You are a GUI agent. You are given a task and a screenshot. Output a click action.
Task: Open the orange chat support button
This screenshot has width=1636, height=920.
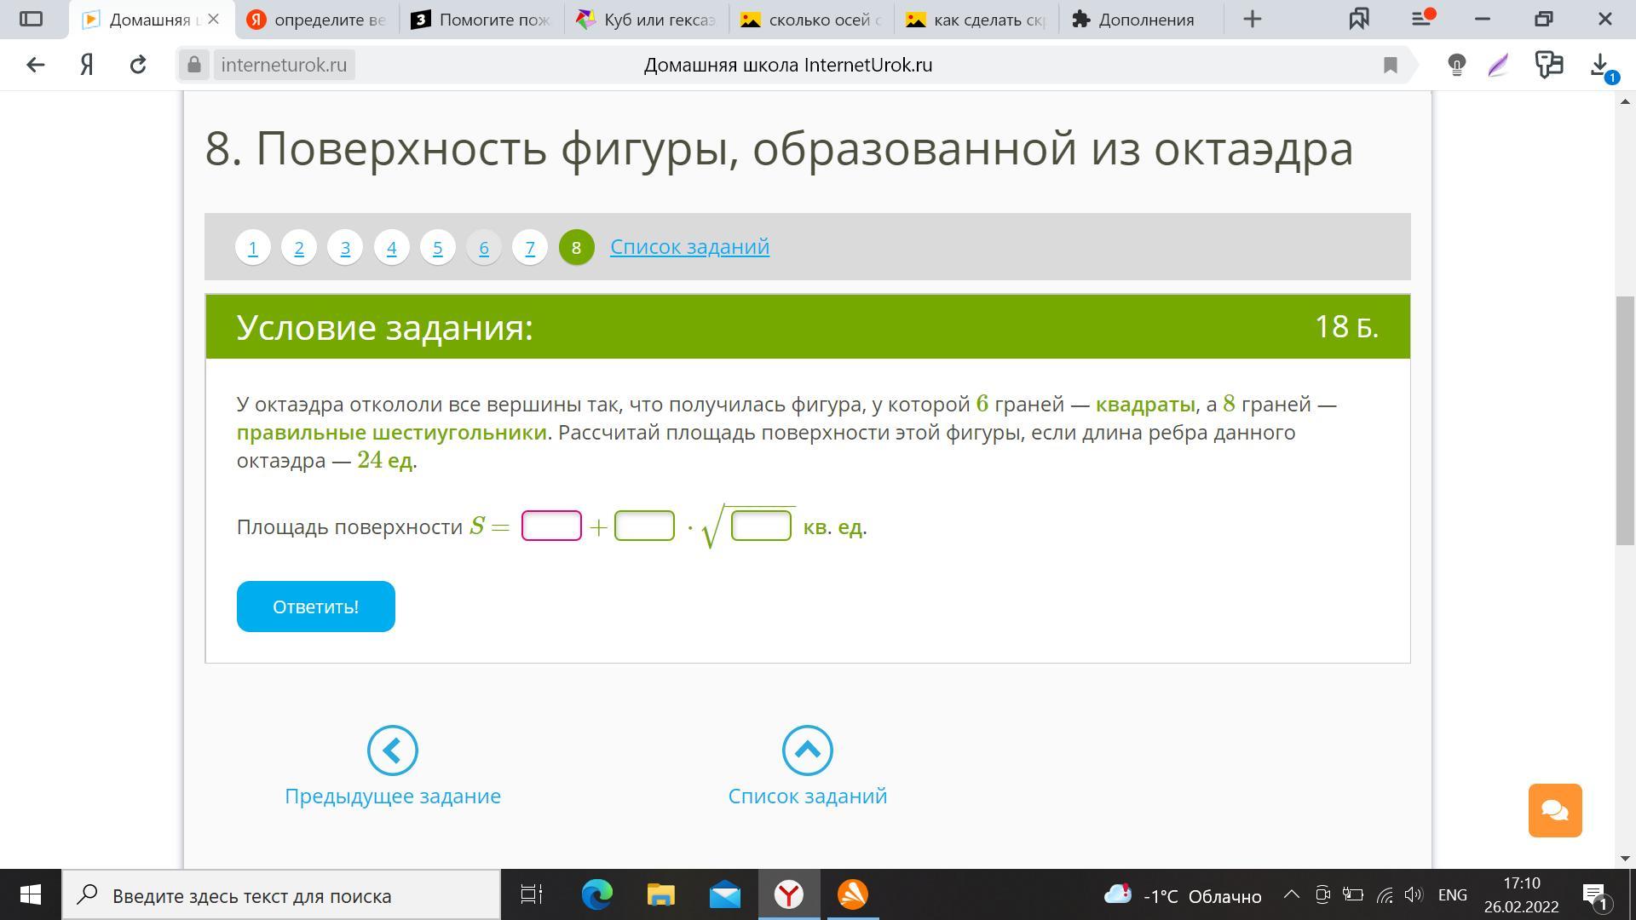pos(1554,810)
